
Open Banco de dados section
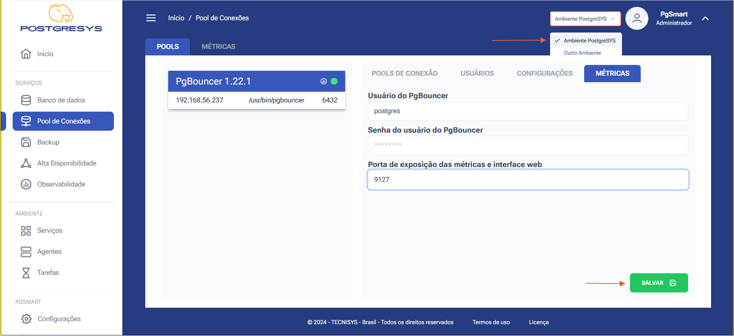tap(61, 100)
